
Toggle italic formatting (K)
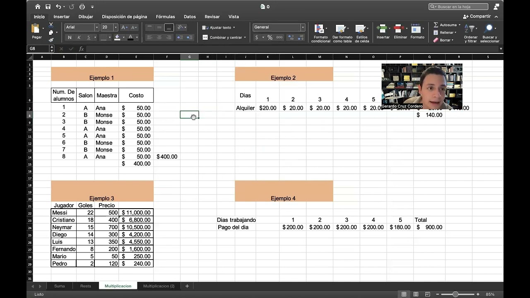tap(79, 37)
